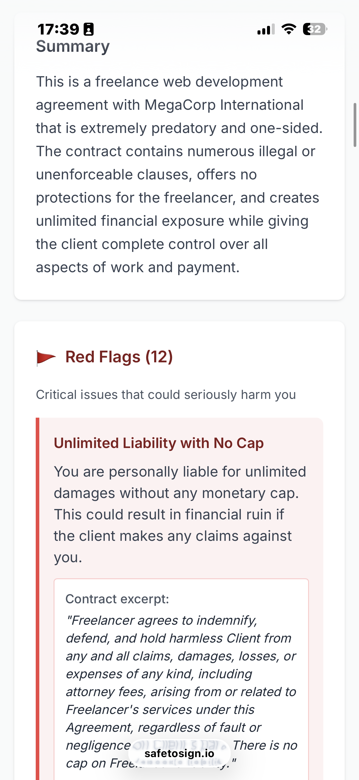Image resolution: width=359 pixels, height=780 pixels.
Task: Tap the battery level indicator
Action: (x=315, y=29)
